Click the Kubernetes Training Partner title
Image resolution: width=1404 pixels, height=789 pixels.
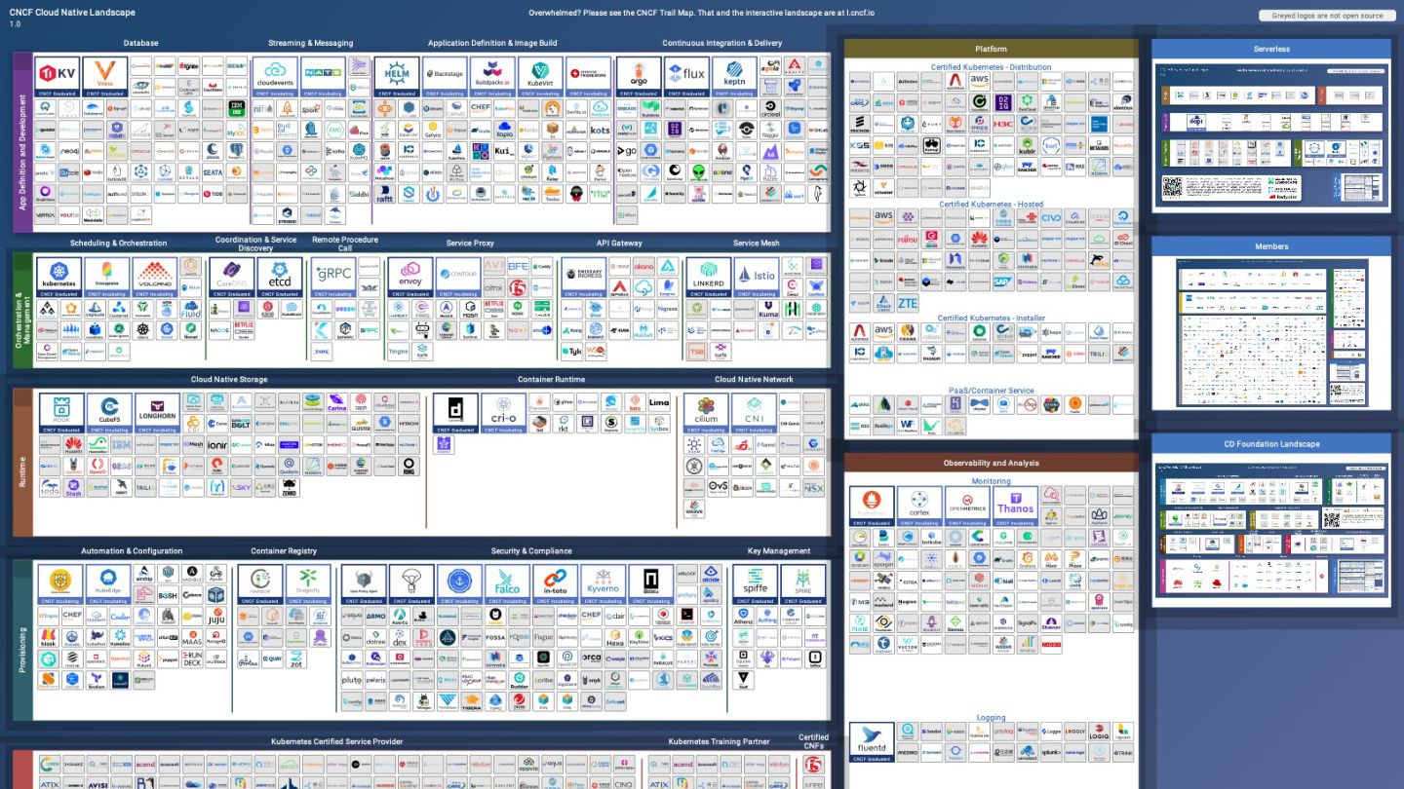(x=719, y=741)
